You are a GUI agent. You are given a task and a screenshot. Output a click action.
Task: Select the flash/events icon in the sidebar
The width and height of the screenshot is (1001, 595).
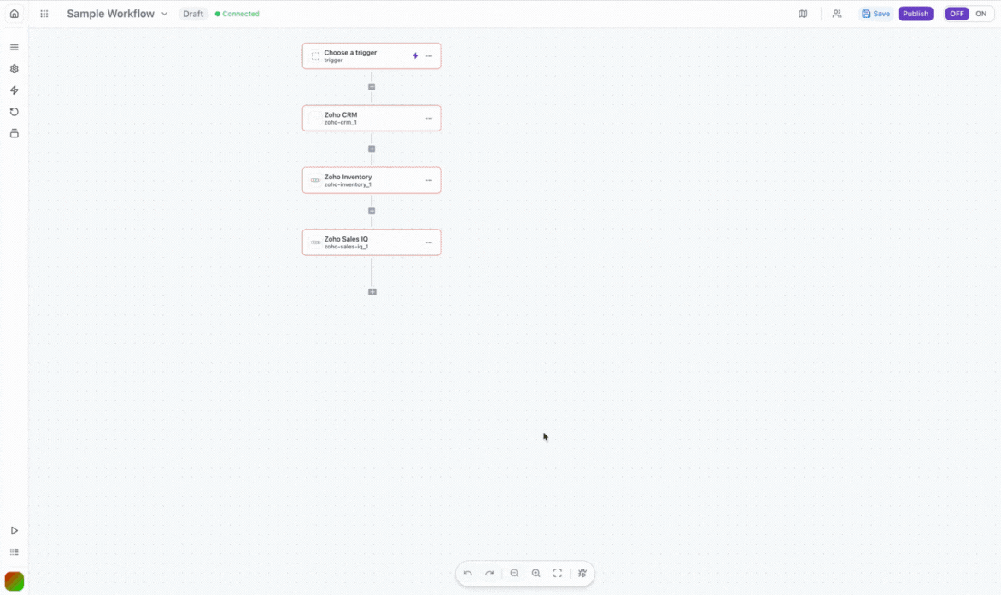14,90
